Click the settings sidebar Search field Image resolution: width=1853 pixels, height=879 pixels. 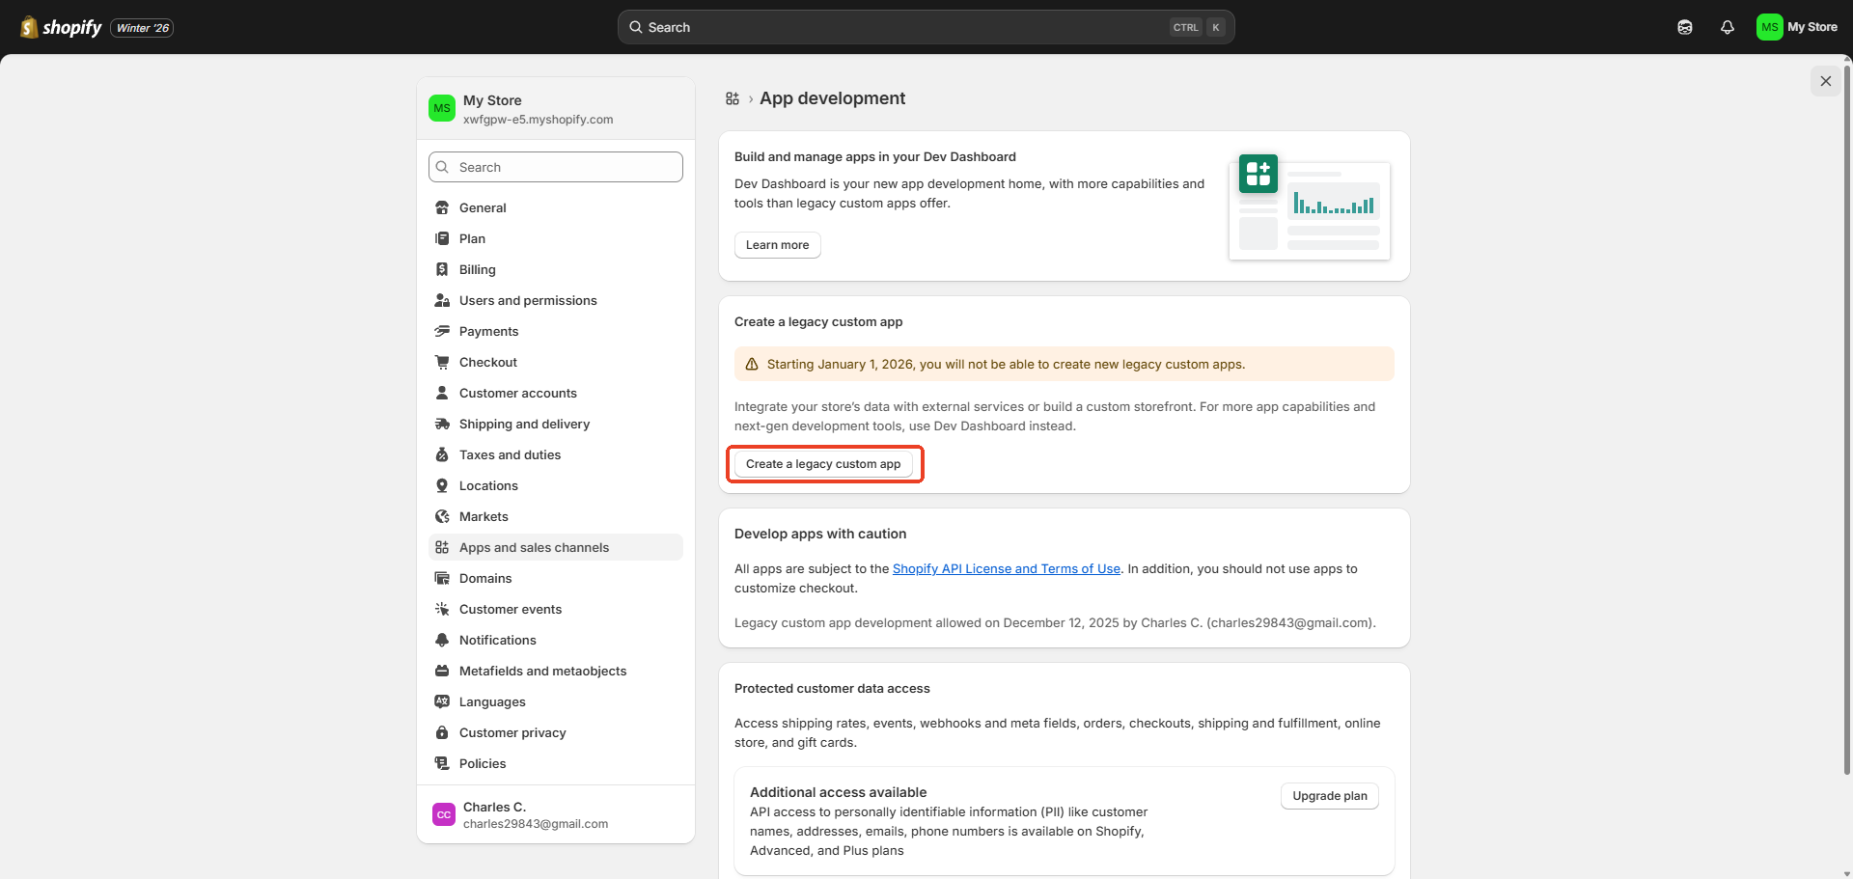click(x=556, y=167)
